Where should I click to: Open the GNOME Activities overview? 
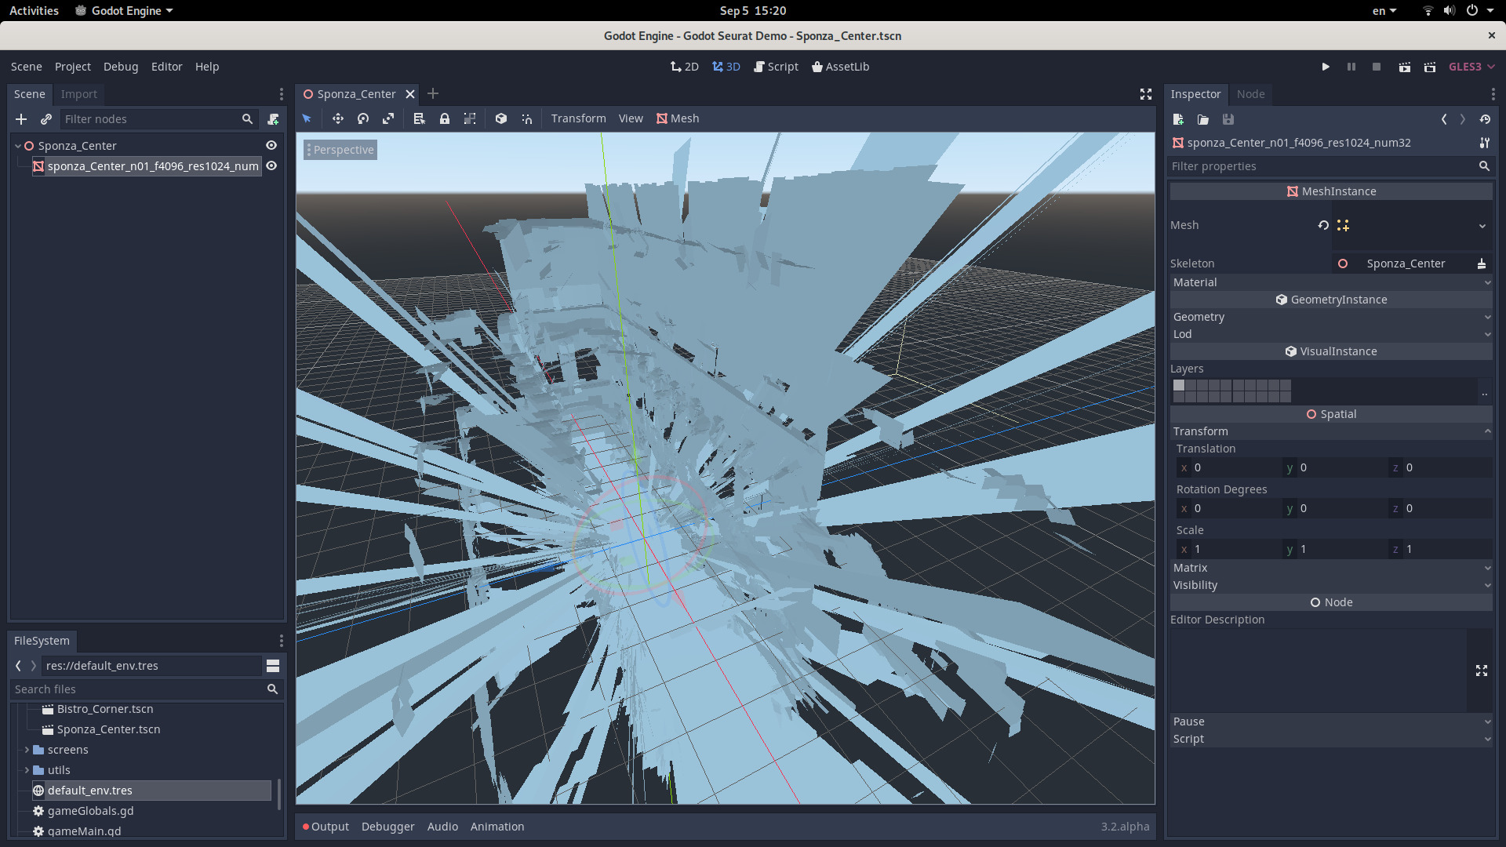[34, 11]
